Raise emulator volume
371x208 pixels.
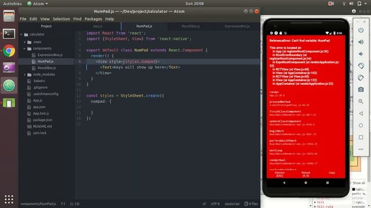point(361,42)
